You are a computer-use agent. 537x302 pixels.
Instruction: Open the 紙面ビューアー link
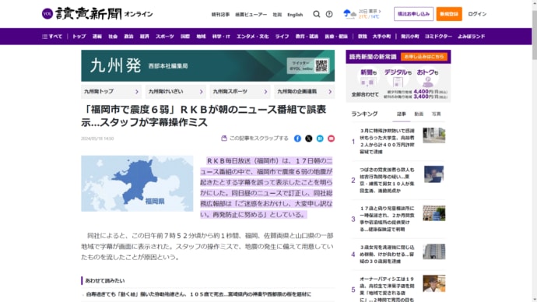[x=251, y=15]
